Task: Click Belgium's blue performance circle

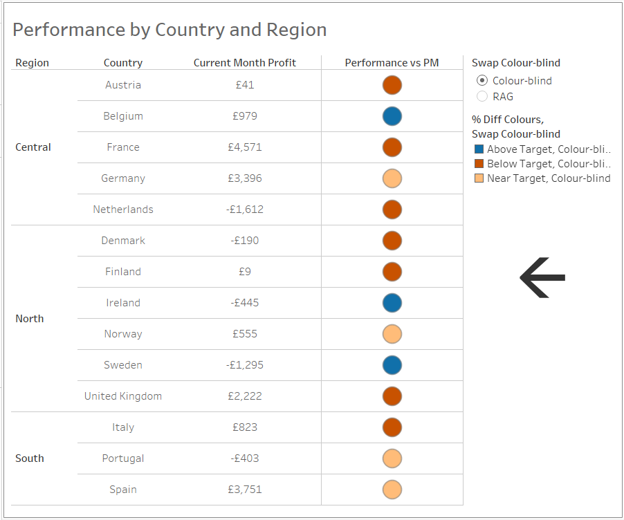Action: point(392,116)
